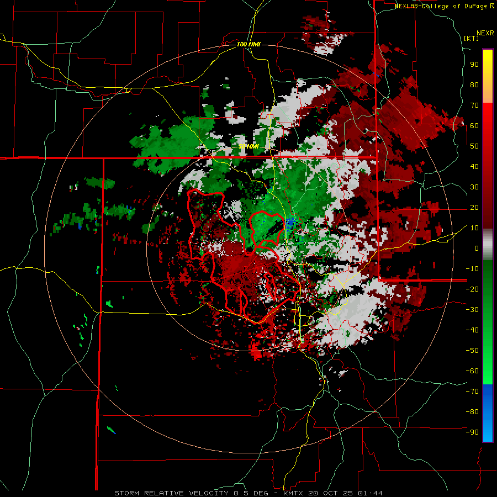Image resolution: width=497 pixels, height=497 pixels.
Task: Click the '60' value on the velocity scale
Action: click(x=474, y=126)
